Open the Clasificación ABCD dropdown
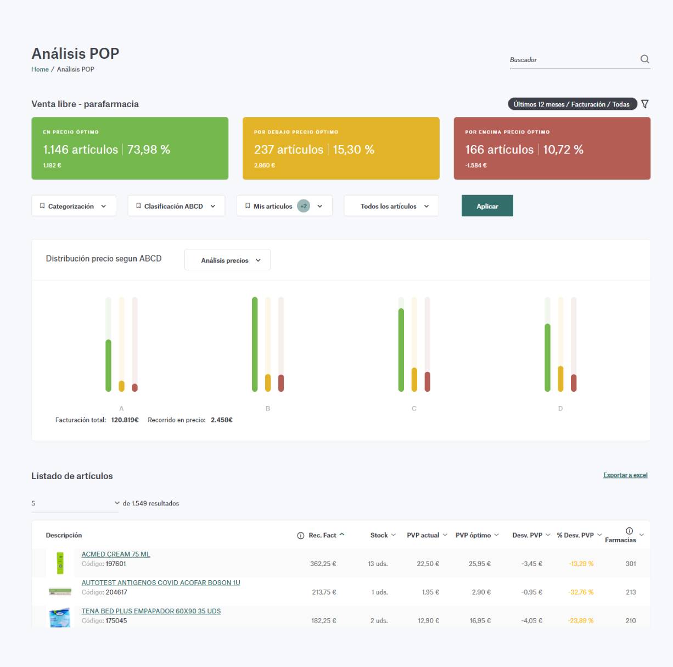The width and height of the screenshot is (673, 667). tap(176, 206)
